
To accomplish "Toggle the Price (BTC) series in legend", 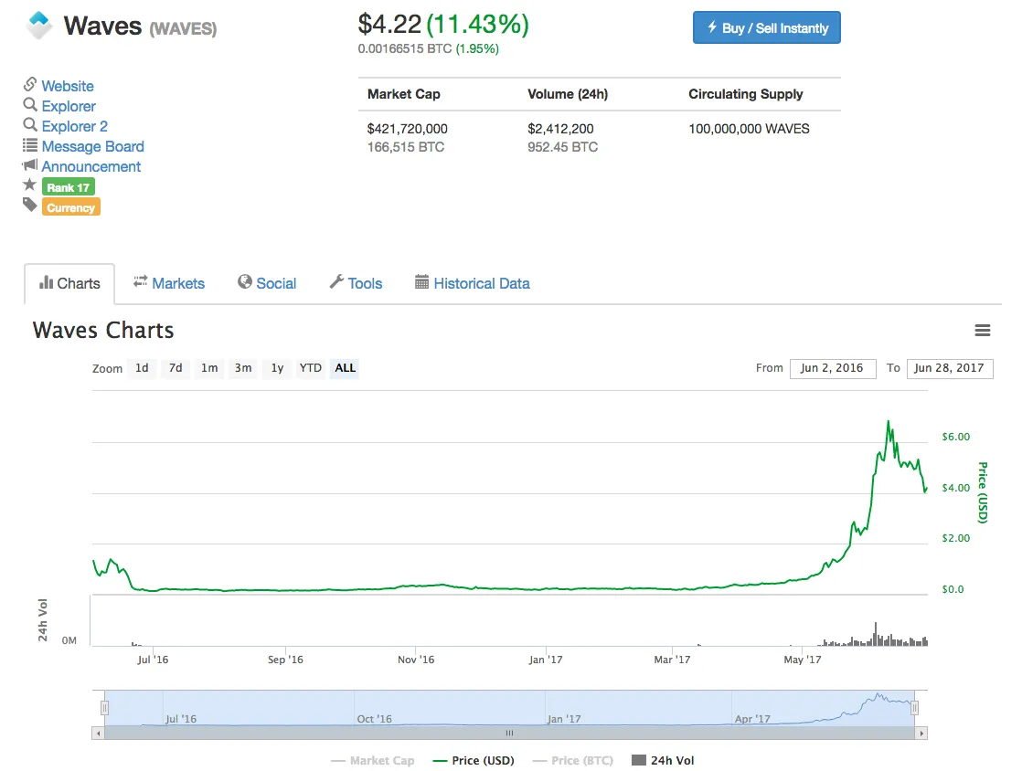I will (x=573, y=761).
